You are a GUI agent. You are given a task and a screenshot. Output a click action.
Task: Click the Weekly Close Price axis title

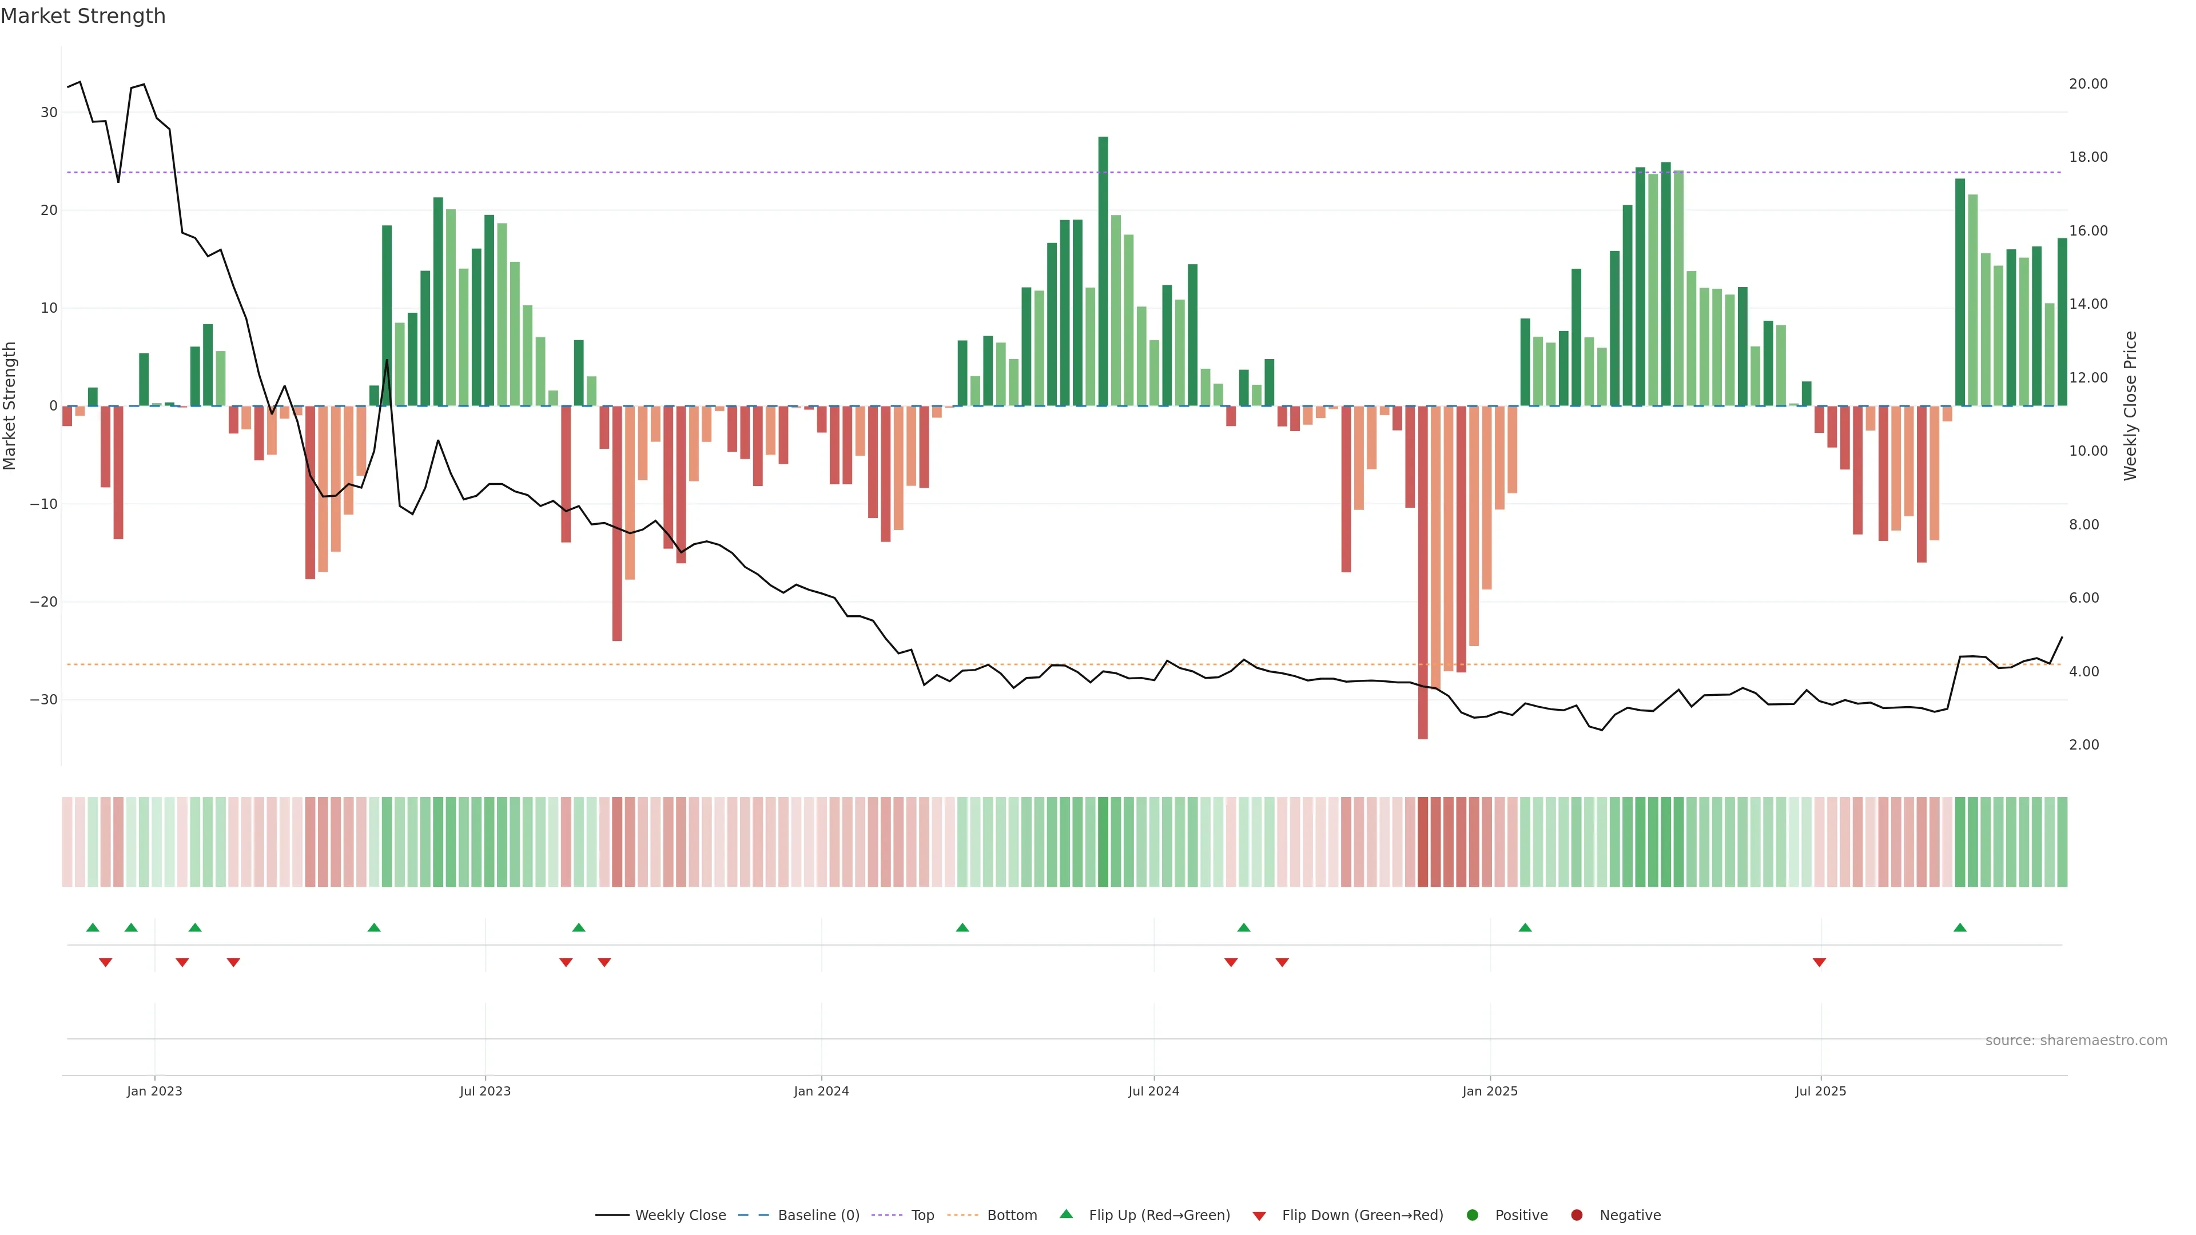point(2130,406)
